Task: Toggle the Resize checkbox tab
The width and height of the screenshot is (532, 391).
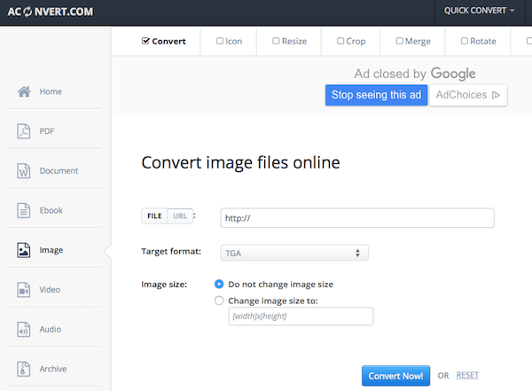Action: (x=276, y=41)
